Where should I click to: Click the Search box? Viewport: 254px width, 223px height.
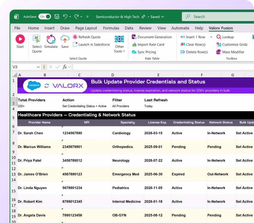pos(218,16)
